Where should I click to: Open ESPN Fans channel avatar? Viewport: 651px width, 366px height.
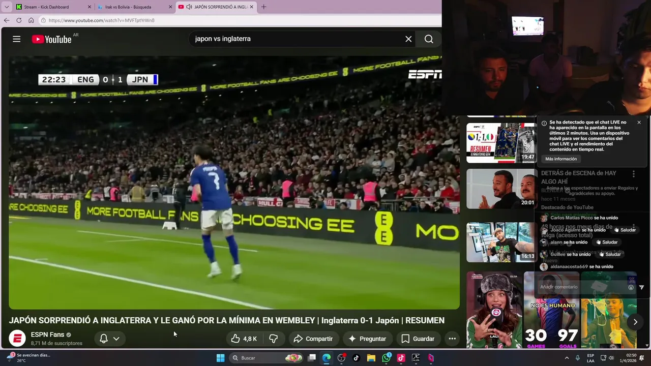point(17,339)
